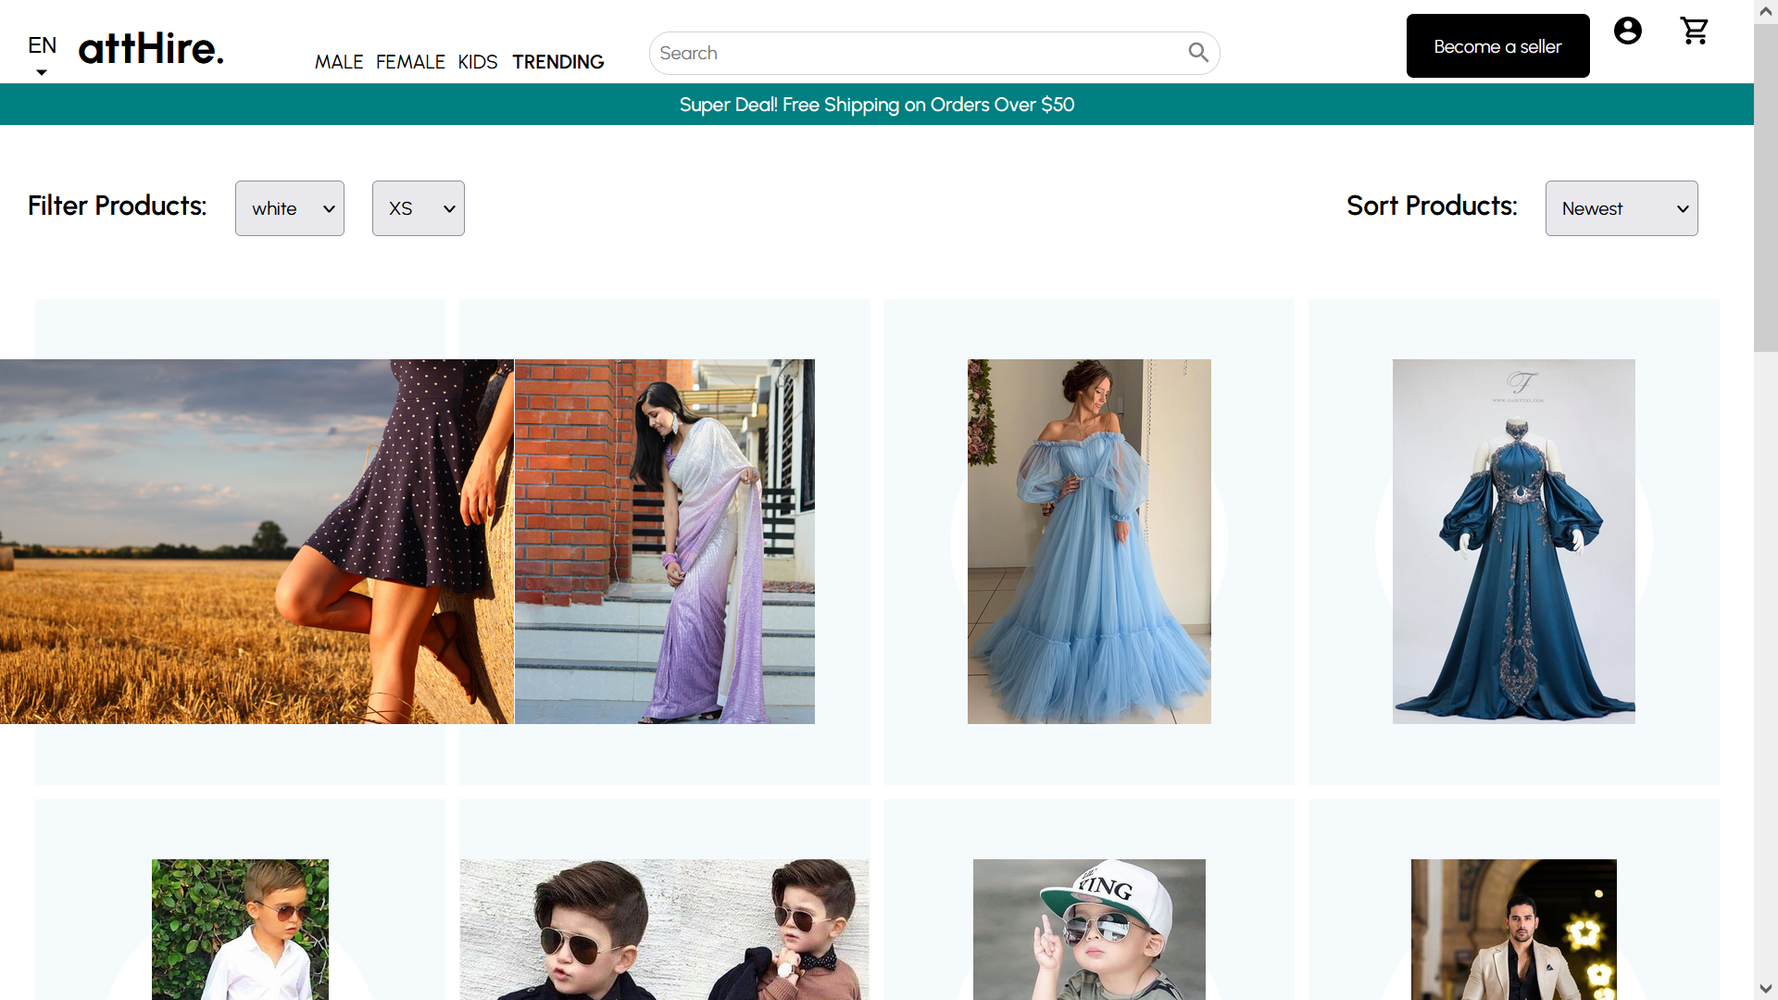This screenshot has width=1778, height=1000.
Task: Open the size filter dropdown showing XS
Action: (x=418, y=207)
